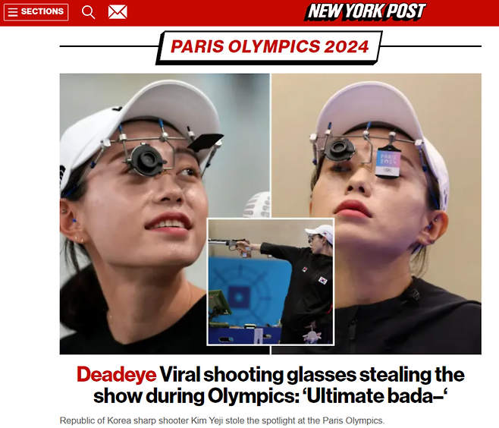Open the Sections hamburger menu icon
This screenshot has height=428, width=499.
13,12
